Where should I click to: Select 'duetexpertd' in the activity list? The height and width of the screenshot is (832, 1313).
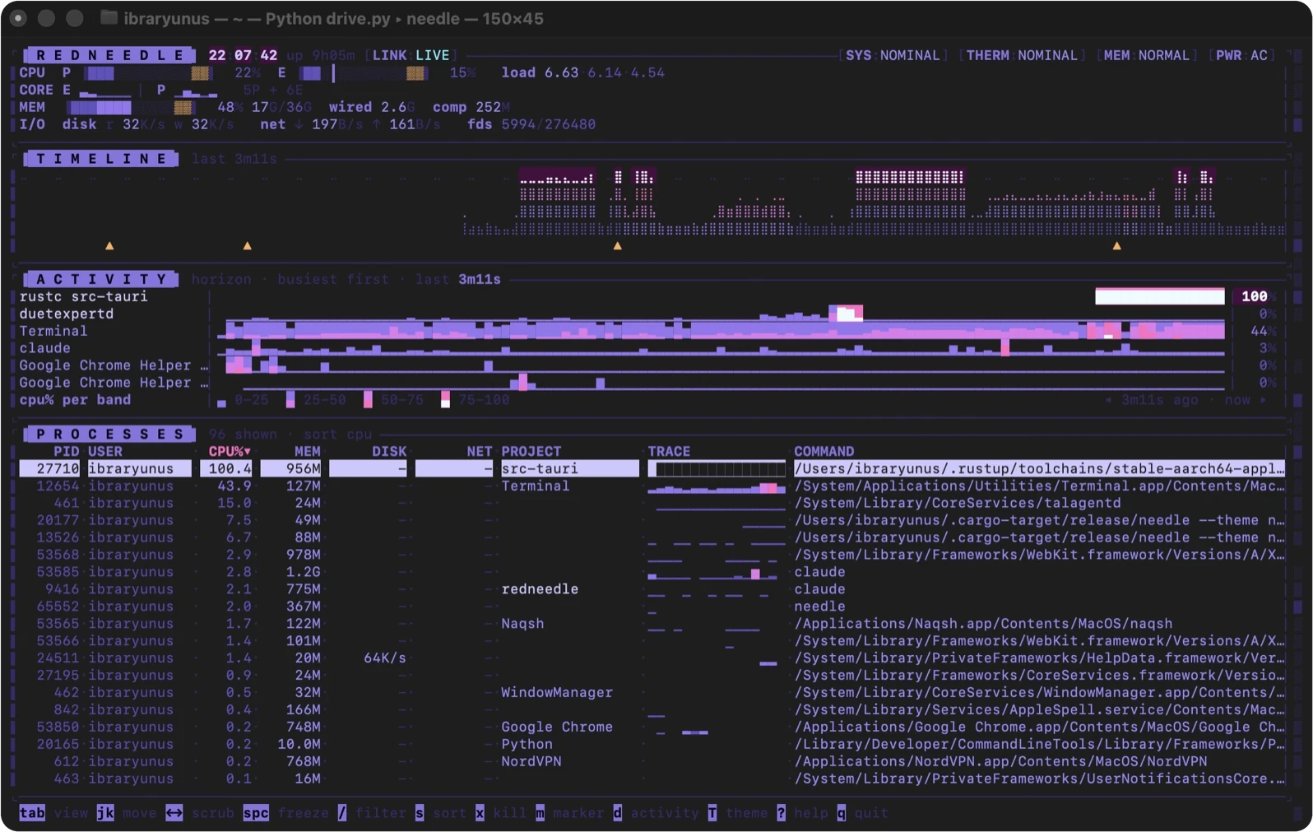pyautogui.click(x=67, y=314)
